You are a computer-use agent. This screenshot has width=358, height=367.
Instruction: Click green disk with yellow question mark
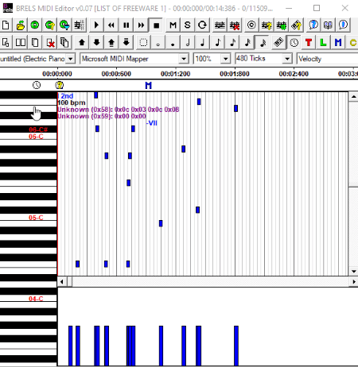click(x=50, y=25)
